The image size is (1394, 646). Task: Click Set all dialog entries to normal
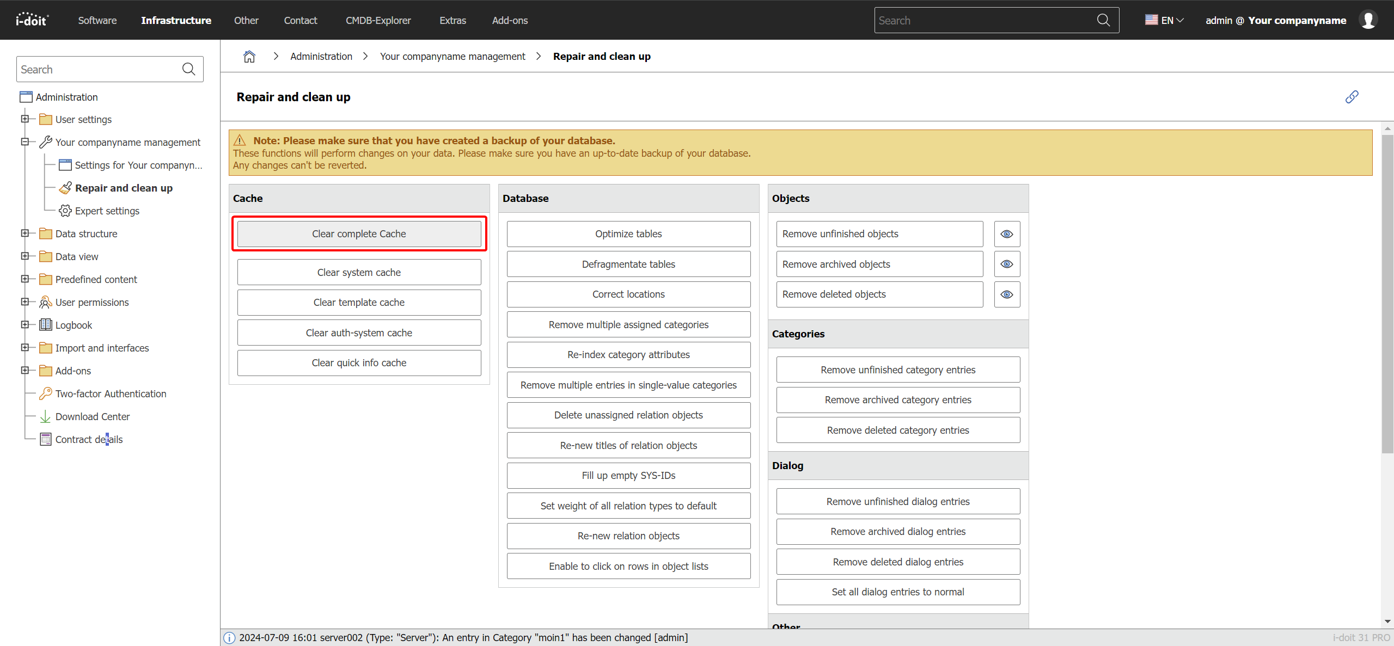[898, 592]
